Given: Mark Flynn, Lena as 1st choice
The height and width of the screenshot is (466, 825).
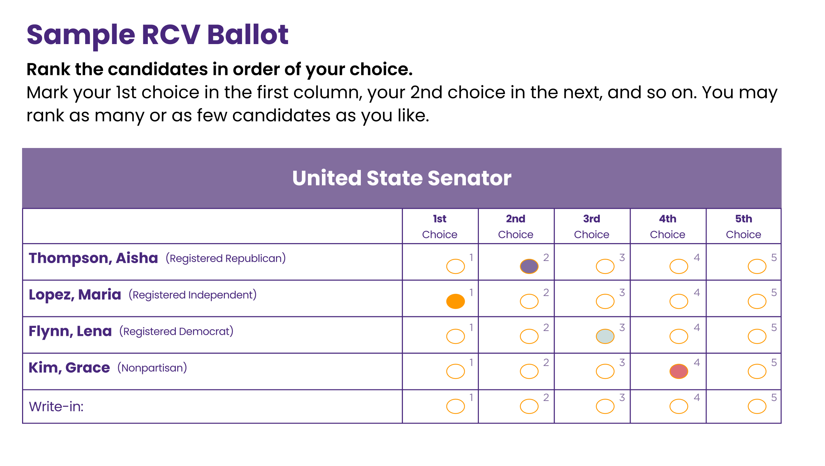Looking at the screenshot, I should pyautogui.click(x=455, y=336).
